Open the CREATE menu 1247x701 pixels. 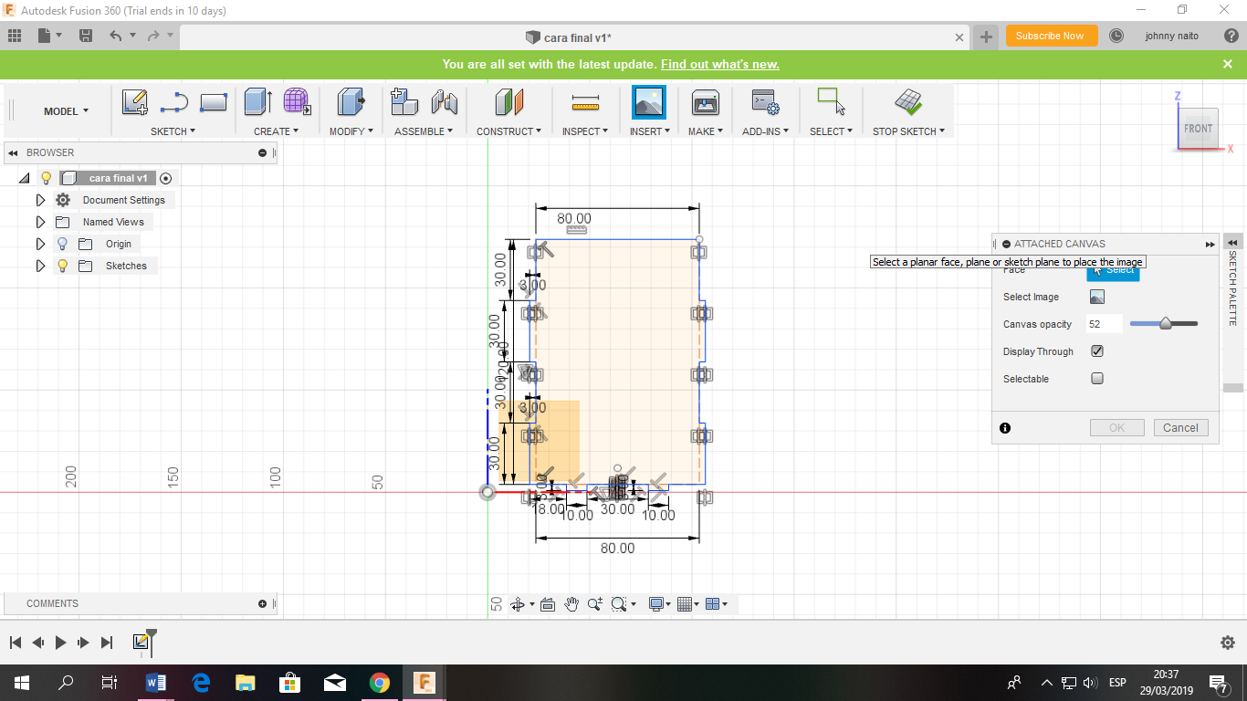276,131
